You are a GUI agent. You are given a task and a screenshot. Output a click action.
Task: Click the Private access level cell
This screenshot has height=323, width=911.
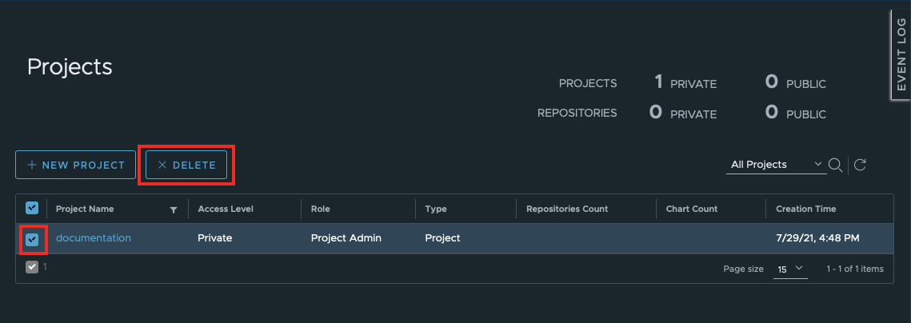pyautogui.click(x=215, y=238)
